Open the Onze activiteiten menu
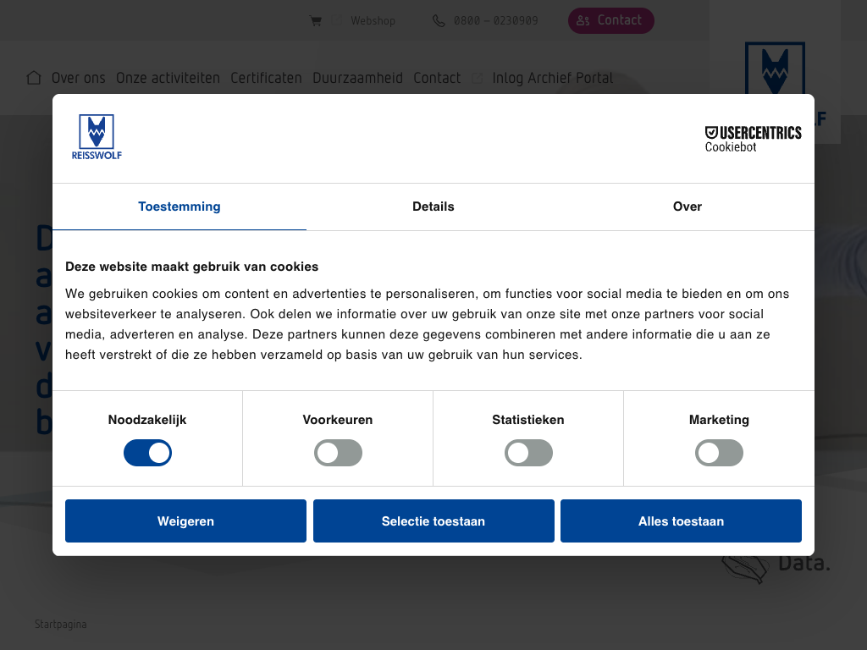This screenshot has width=867, height=650. coord(168,78)
